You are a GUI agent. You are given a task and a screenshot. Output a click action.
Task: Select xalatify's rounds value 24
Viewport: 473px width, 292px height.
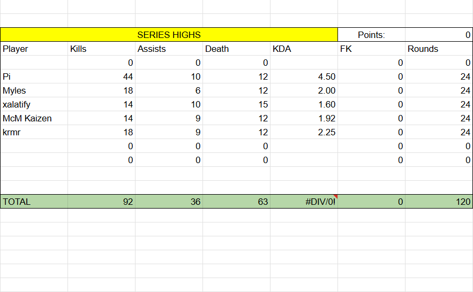point(439,104)
